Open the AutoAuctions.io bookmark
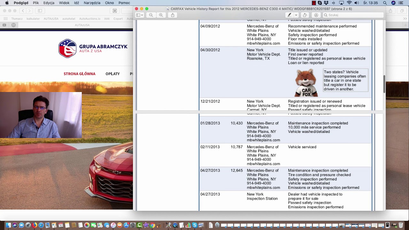This screenshot has height=230, width=409. [90, 19]
